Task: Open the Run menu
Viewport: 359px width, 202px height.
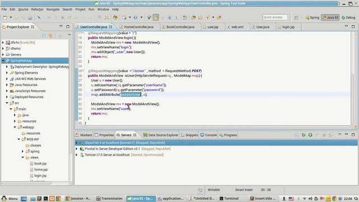Action: tap(91, 10)
